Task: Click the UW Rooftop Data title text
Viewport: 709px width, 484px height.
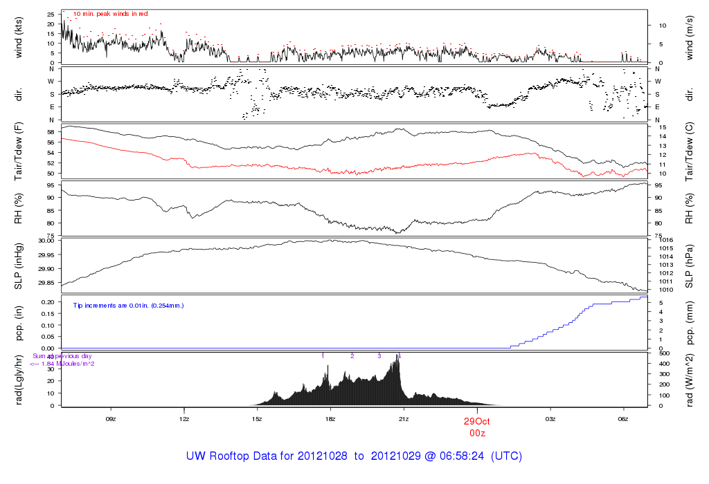Action: [x=354, y=456]
